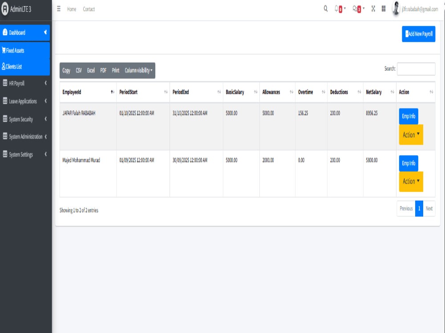Click the Add New Payroll button
The width and height of the screenshot is (445, 333).
(x=418, y=34)
